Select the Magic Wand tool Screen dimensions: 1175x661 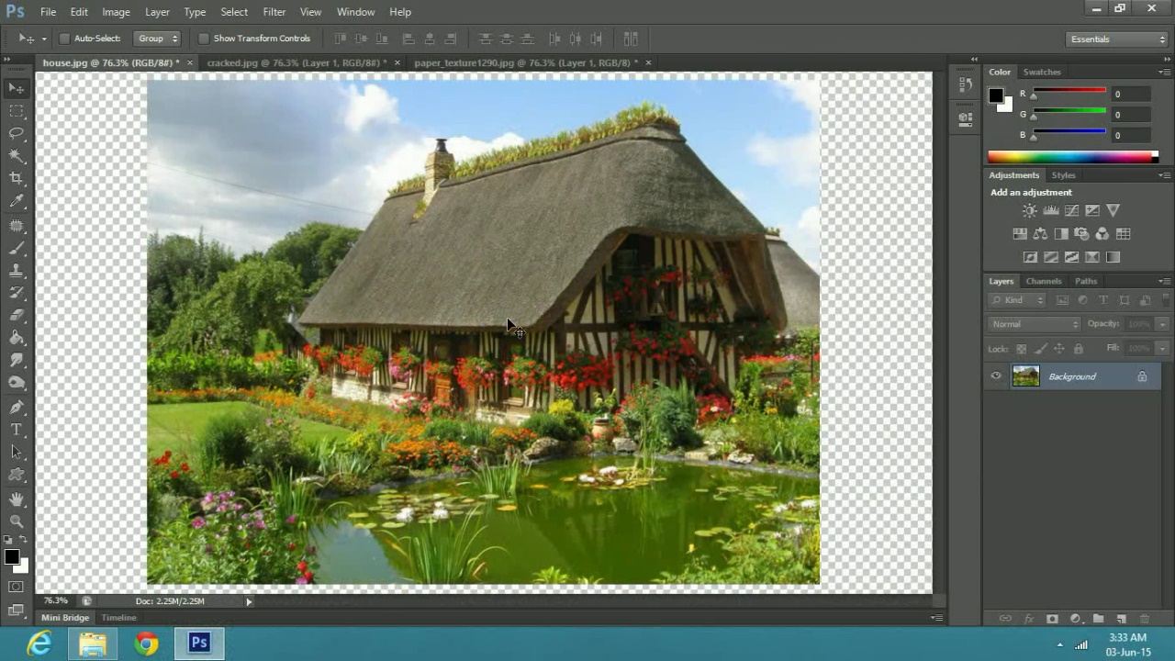pos(17,157)
